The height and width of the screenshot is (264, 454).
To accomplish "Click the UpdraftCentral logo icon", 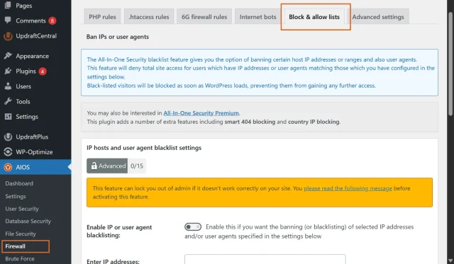I will (x=8, y=36).
